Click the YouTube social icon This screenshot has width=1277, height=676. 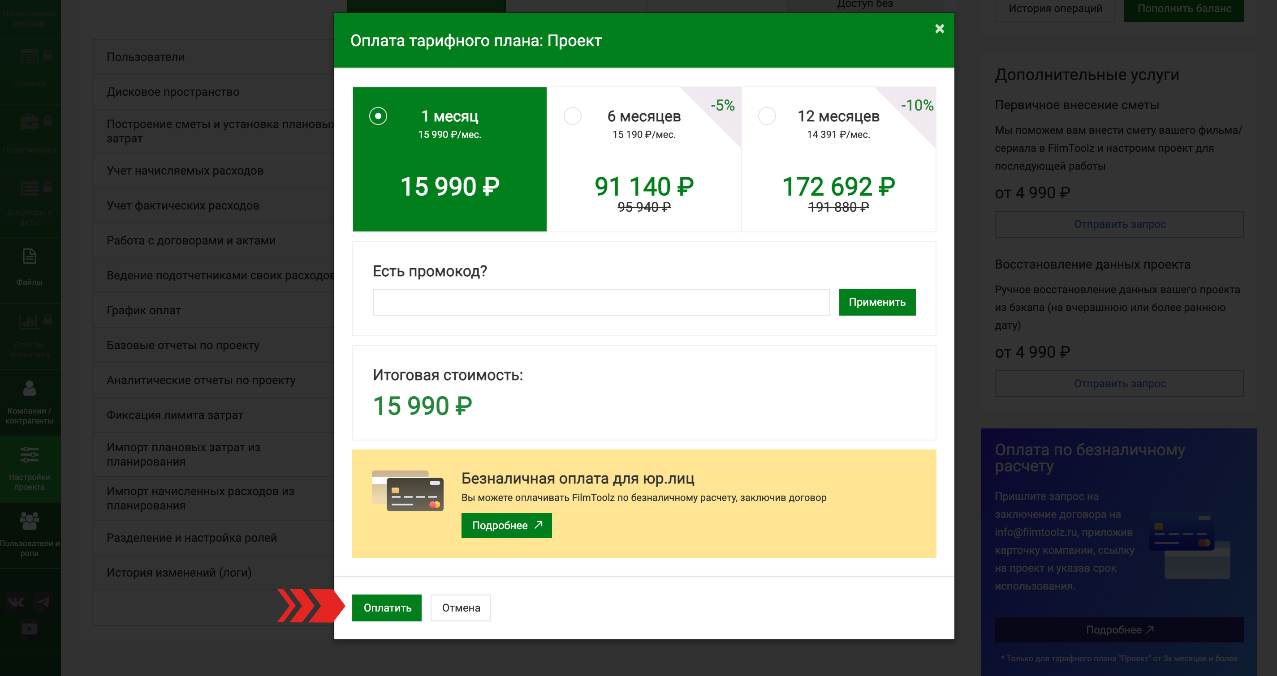(29, 629)
